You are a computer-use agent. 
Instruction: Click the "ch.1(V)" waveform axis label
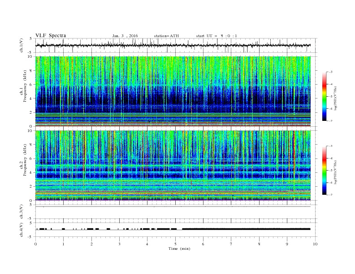click(22, 45)
